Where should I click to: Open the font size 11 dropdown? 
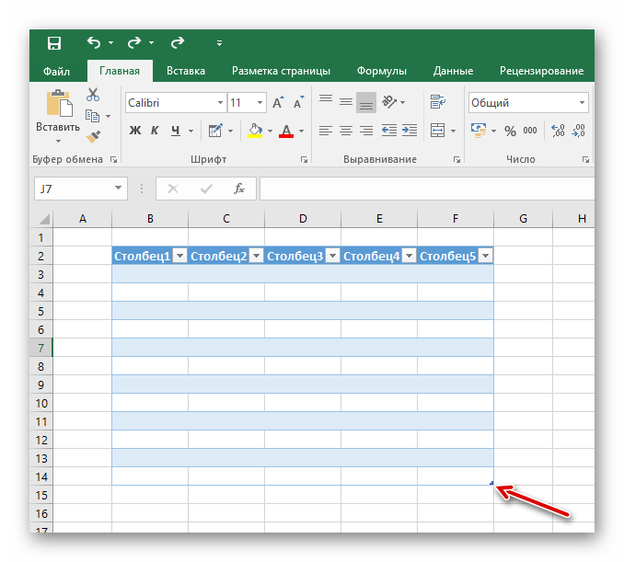[260, 103]
